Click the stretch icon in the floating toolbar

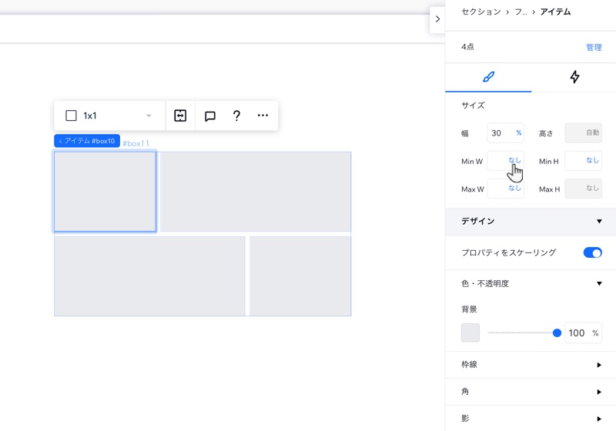(180, 115)
